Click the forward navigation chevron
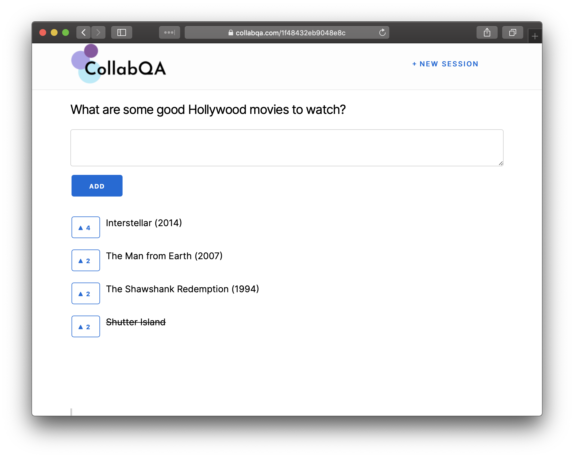 point(98,32)
